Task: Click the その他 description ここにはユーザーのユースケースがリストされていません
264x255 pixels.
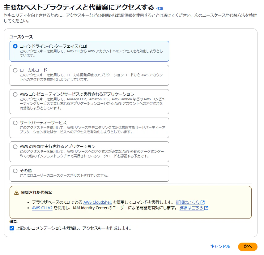Action: coord(64,175)
